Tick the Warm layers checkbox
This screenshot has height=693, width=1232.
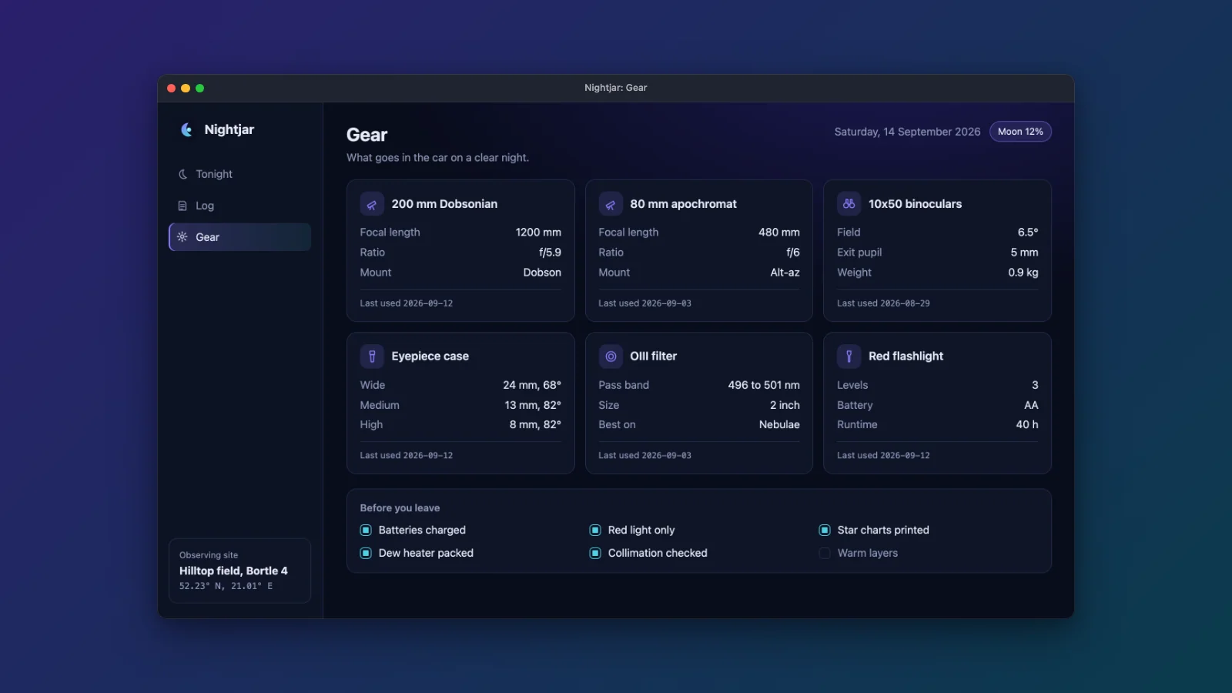pos(825,553)
